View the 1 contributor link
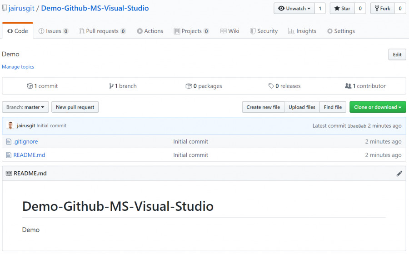 tap(365, 86)
